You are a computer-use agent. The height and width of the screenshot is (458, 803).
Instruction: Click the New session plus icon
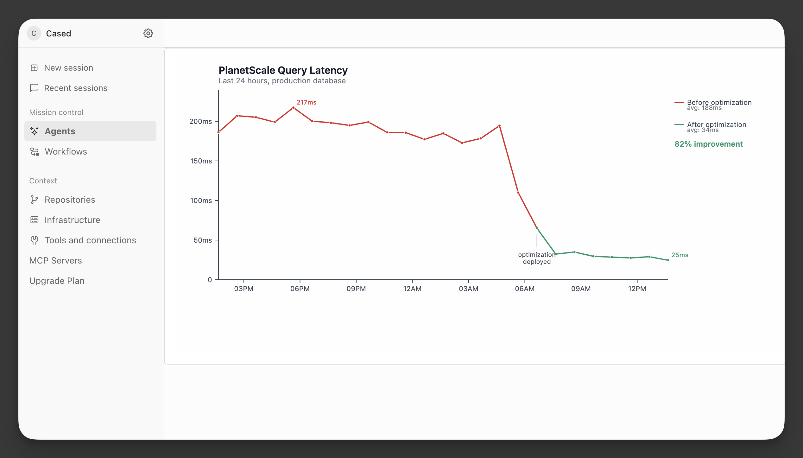[x=34, y=68]
